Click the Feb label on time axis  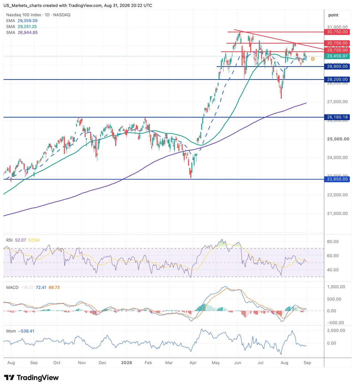148,363
